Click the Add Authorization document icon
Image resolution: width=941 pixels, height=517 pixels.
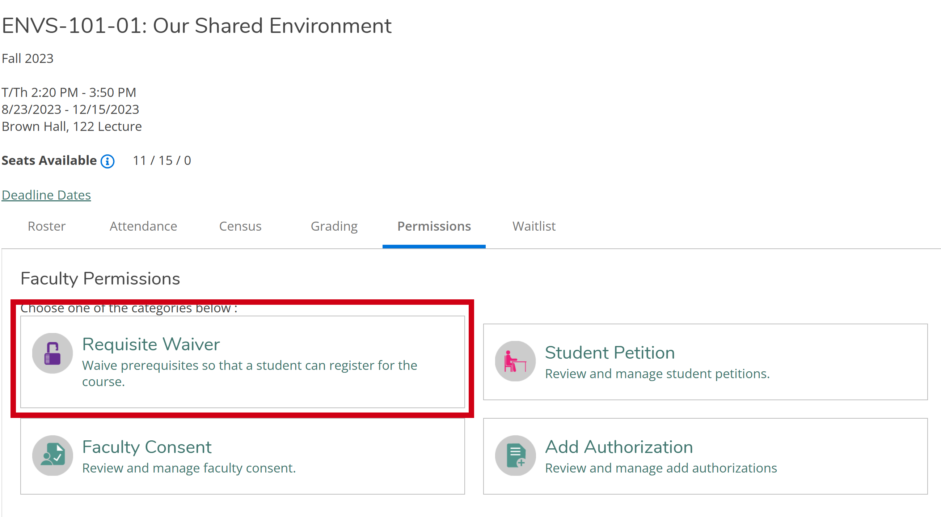(515, 455)
